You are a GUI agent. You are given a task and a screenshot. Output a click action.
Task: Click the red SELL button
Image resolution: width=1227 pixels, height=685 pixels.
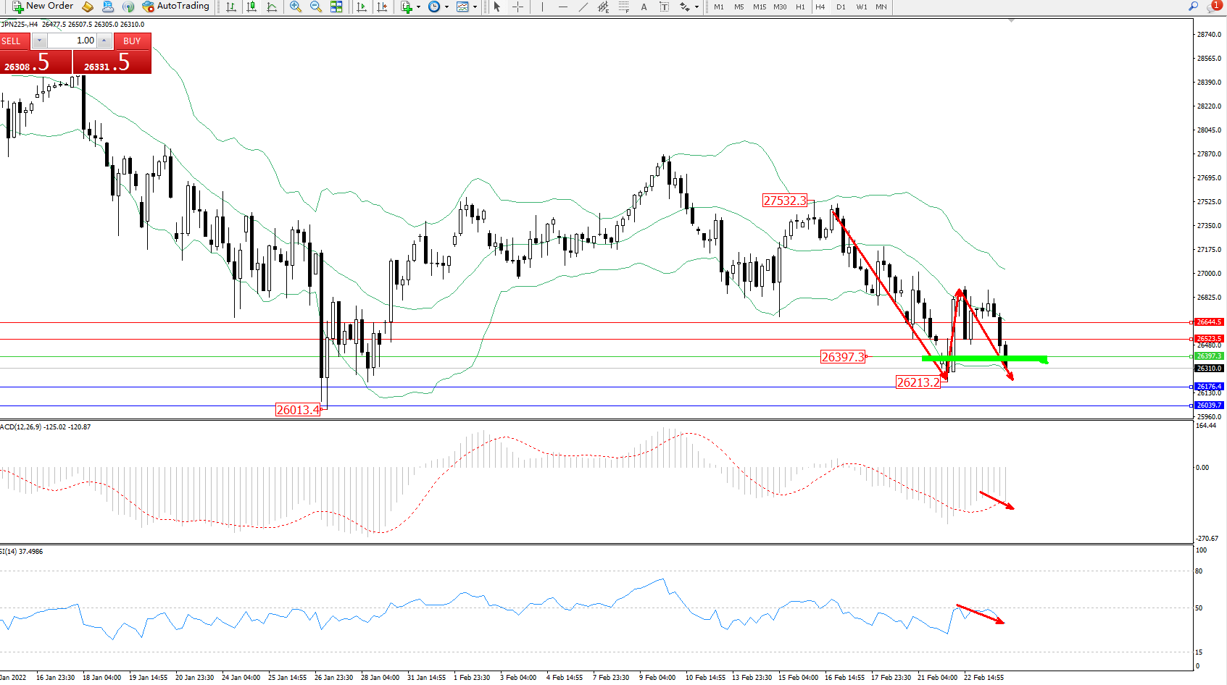coord(14,41)
